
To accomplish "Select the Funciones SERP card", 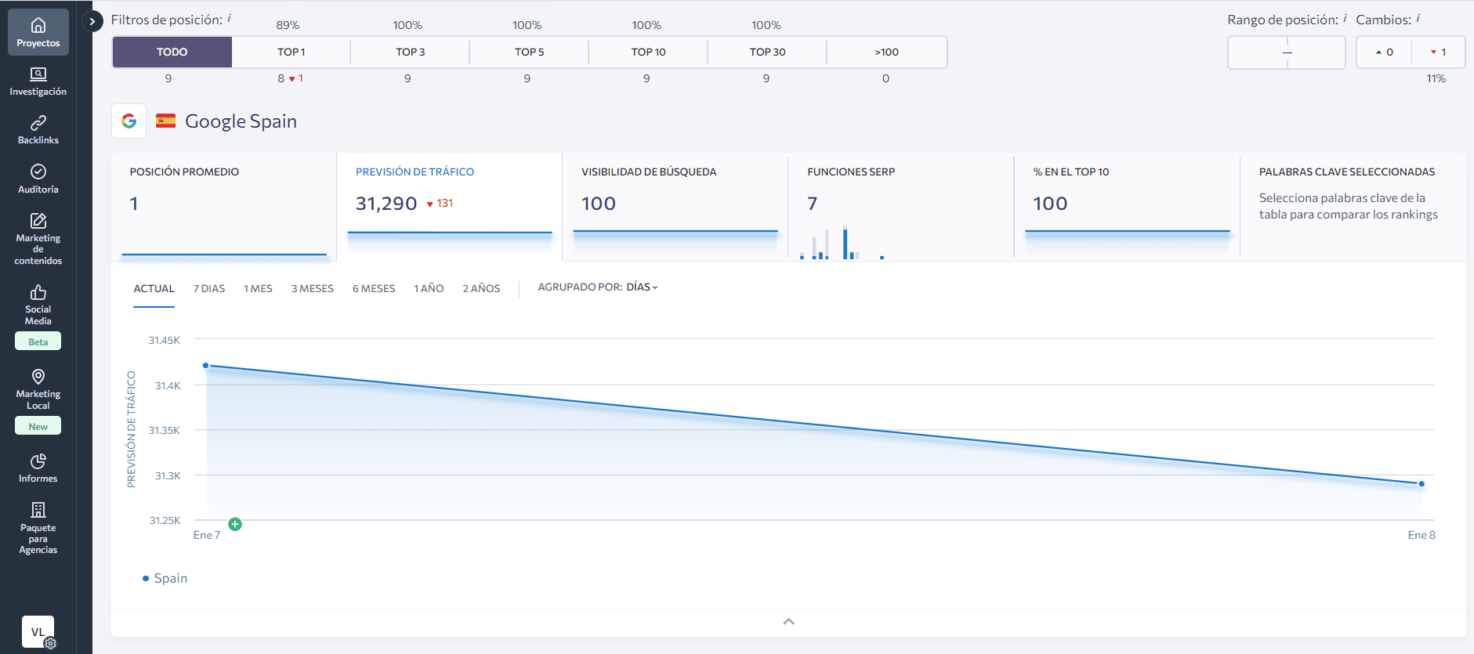I will tap(901, 207).
